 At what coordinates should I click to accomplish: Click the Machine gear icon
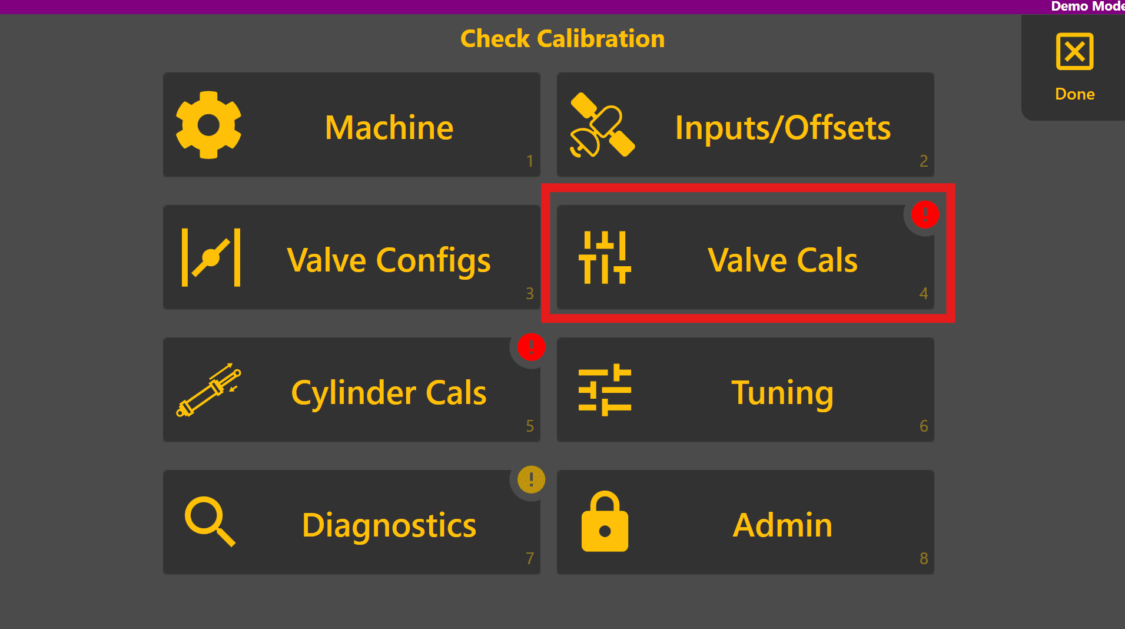coord(208,125)
